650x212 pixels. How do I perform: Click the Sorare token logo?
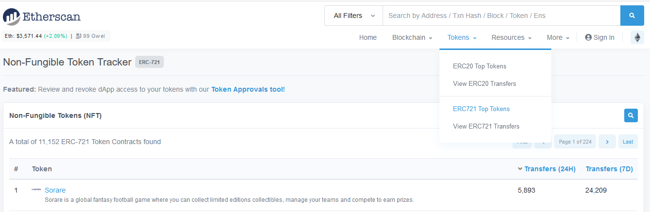[36, 190]
